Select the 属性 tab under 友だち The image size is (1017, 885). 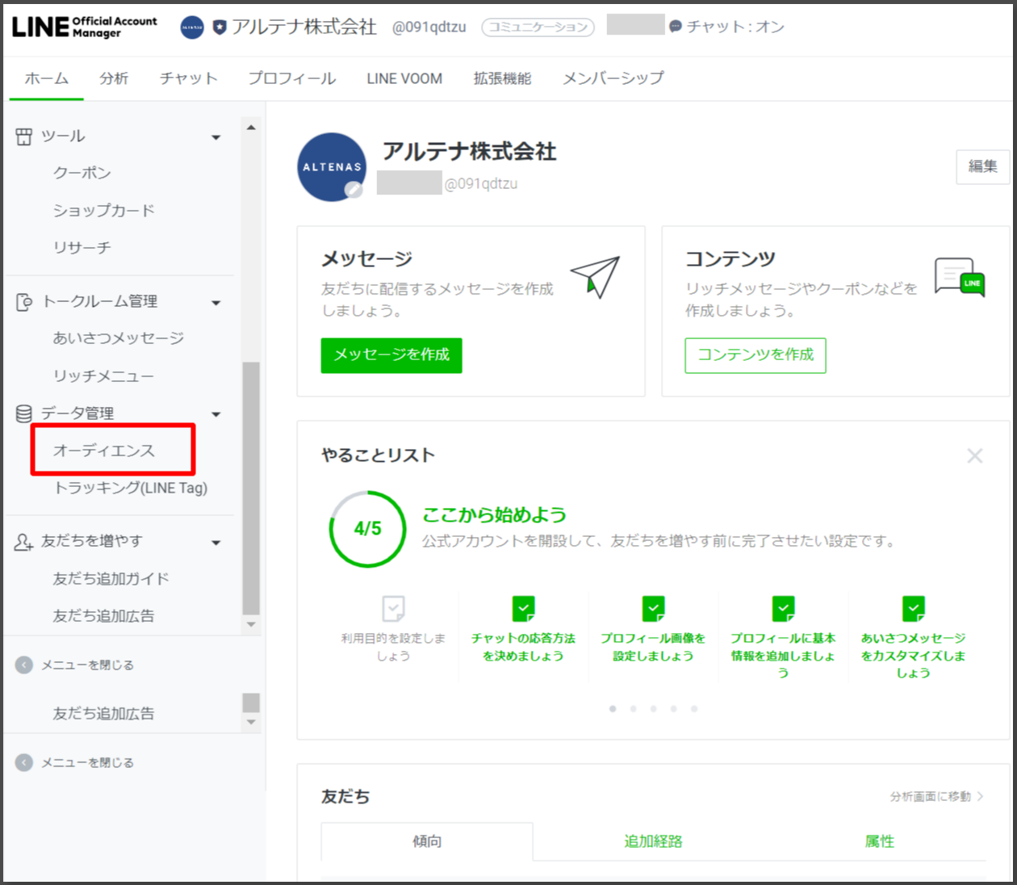click(x=879, y=841)
